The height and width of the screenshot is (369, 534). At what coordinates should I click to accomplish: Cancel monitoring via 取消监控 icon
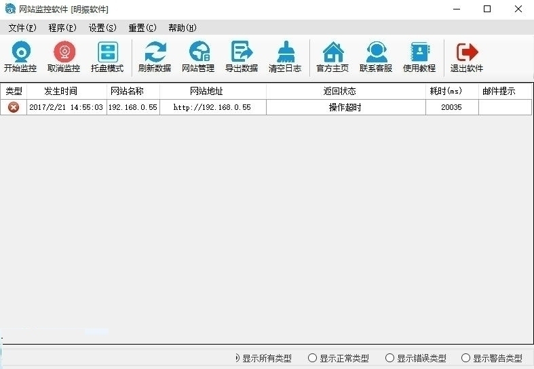(64, 57)
